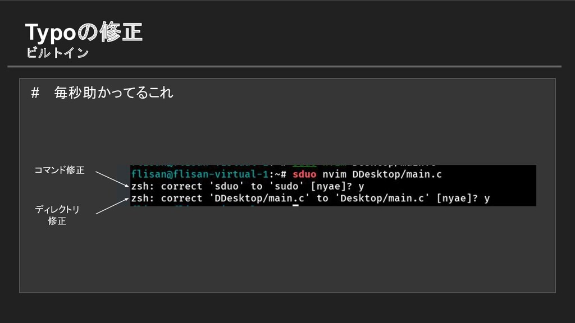Click the "ビルトイン" subtitle text
Image resolution: width=575 pixels, height=323 pixels.
click(x=57, y=53)
